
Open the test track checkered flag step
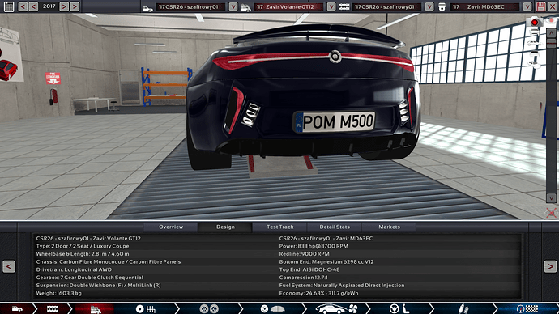527,308
